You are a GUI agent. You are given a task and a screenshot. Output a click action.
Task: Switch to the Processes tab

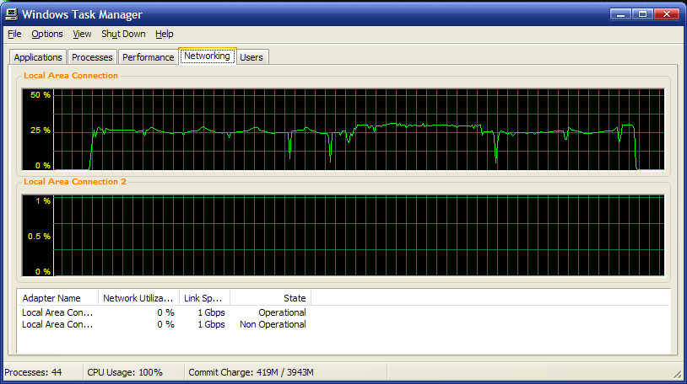[92, 57]
